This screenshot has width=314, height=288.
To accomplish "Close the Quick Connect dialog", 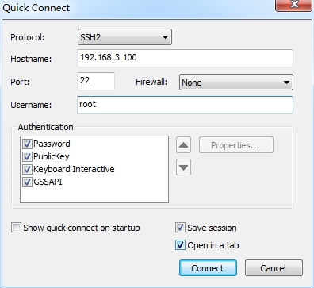I will click(293, 5).
